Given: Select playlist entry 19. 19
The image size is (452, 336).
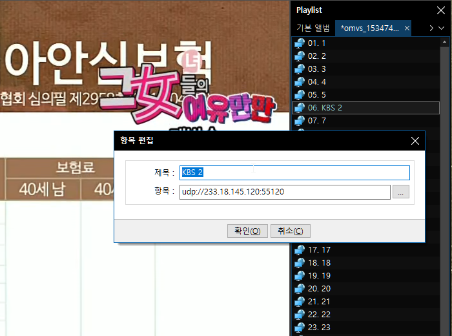Looking at the screenshot, I should click(x=366, y=276).
